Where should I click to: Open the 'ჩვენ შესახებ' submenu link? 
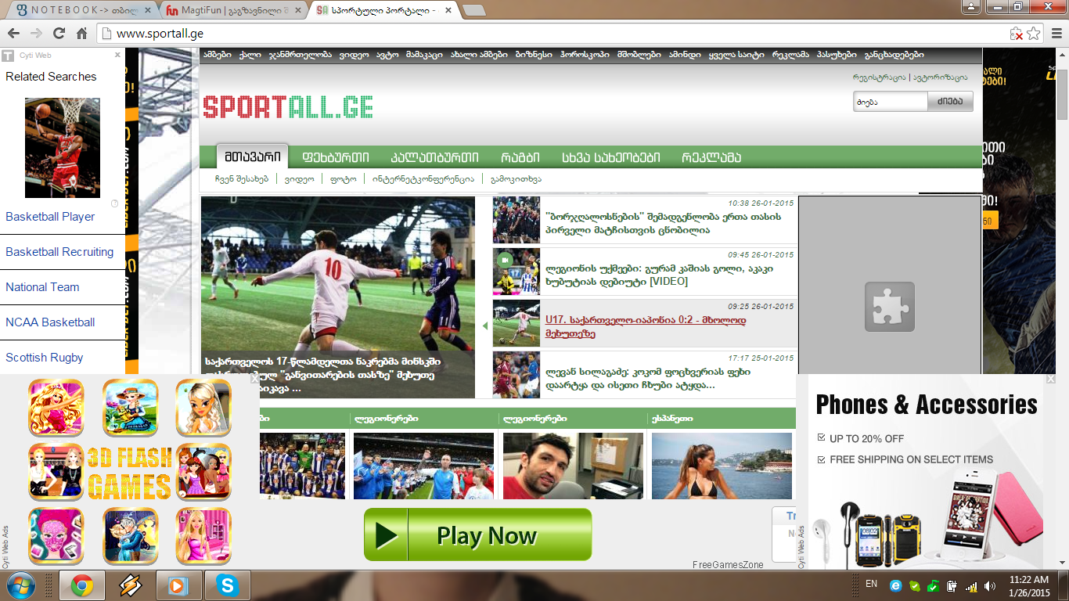[242, 178]
